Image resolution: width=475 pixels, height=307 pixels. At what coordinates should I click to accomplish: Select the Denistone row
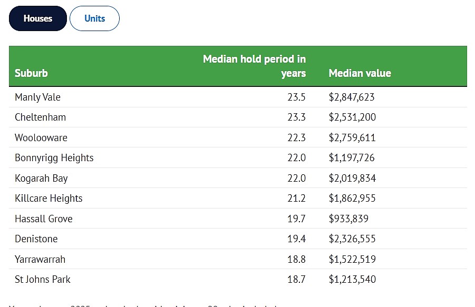238,239
